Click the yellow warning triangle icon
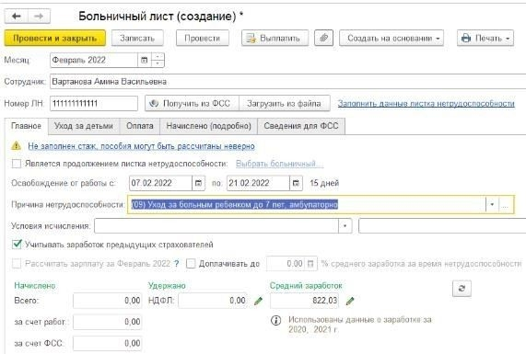 (x=16, y=146)
